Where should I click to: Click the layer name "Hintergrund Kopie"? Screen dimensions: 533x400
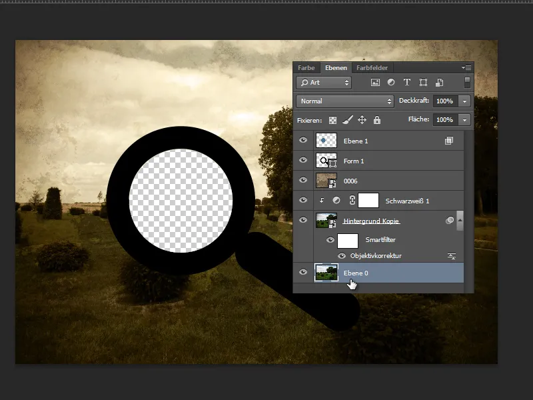[x=371, y=221]
